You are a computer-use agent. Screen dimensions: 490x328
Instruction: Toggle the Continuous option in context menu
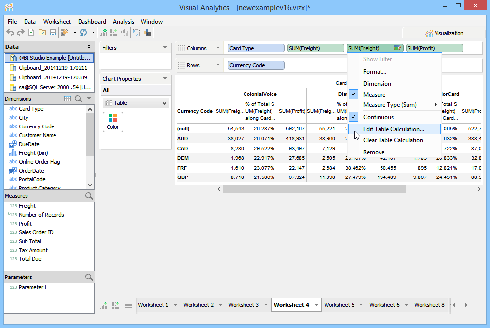click(378, 117)
